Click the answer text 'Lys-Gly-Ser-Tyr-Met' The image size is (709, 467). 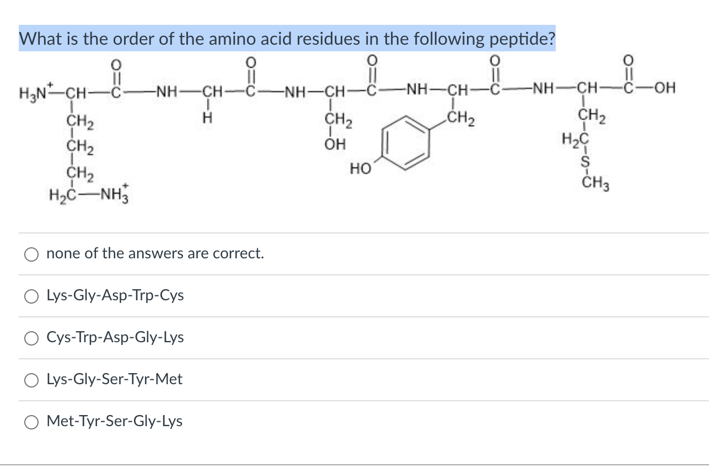click(x=114, y=379)
